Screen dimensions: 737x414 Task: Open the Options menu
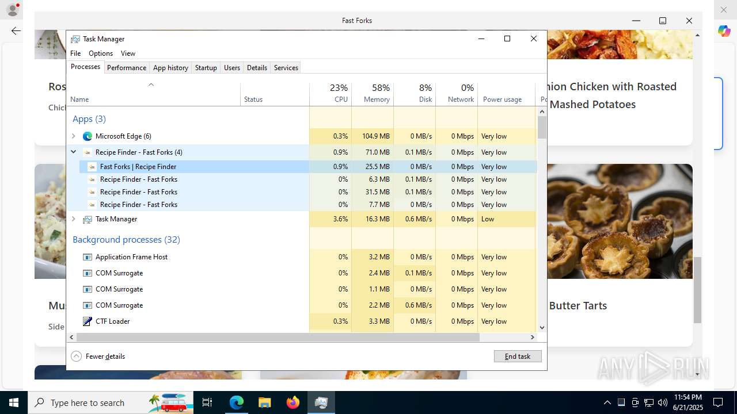pyautogui.click(x=101, y=53)
